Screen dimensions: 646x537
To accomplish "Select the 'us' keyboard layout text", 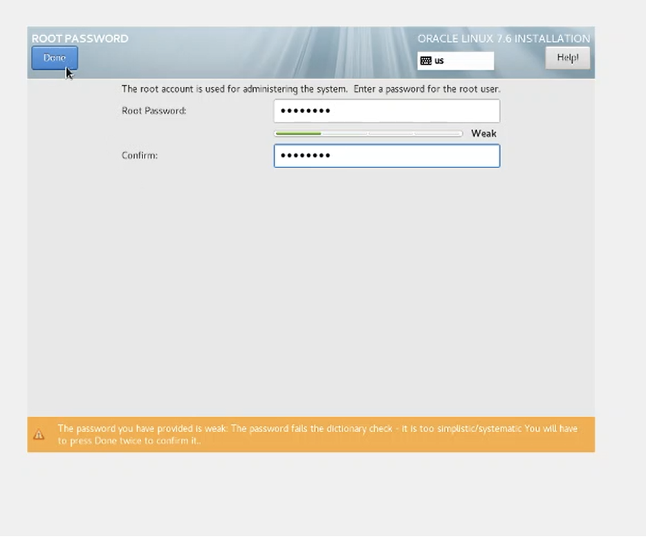I will (x=440, y=61).
